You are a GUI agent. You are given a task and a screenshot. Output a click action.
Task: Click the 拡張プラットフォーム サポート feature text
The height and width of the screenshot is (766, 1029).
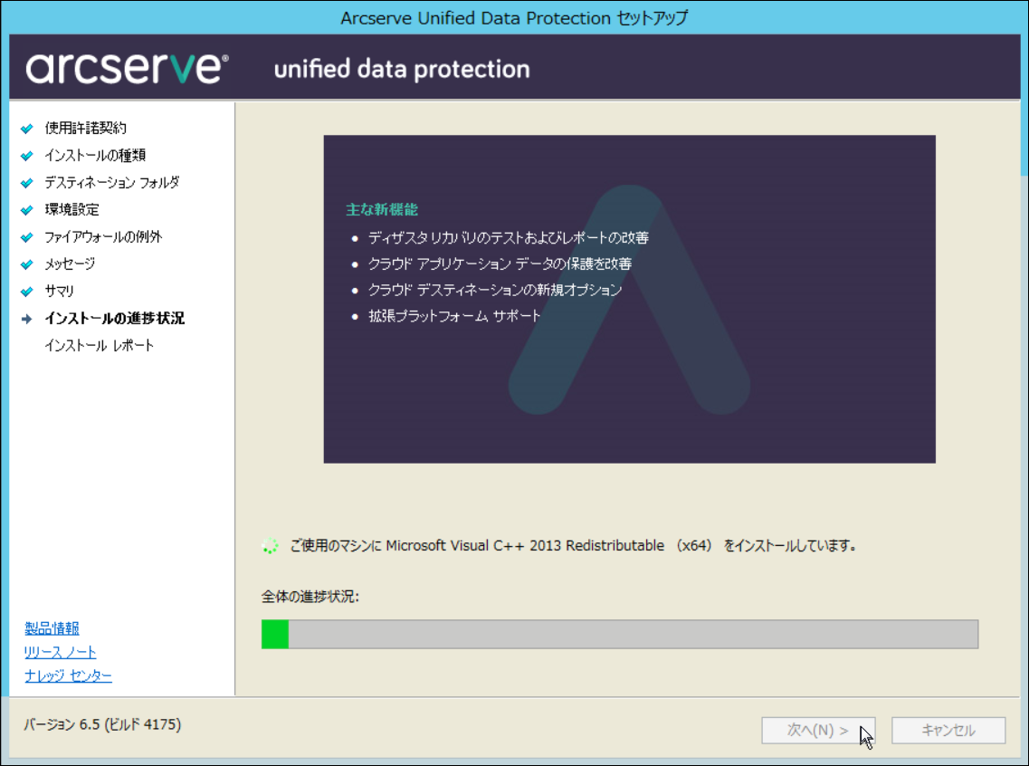click(x=455, y=316)
